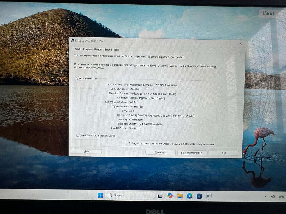
Task: Open File Explorer from the taskbar
Action: (x=180, y=196)
